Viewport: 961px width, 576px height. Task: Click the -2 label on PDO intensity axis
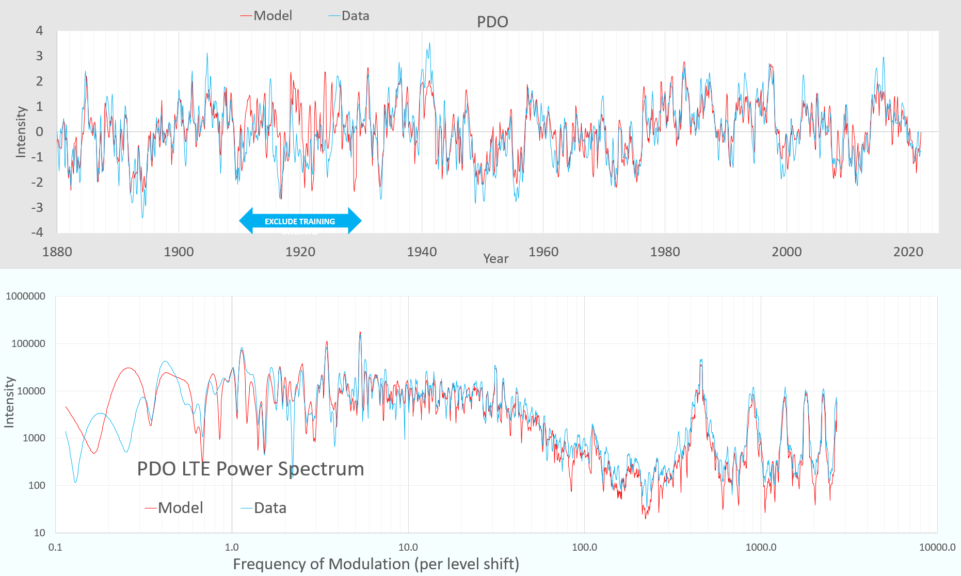pyautogui.click(x=37, y=182)
